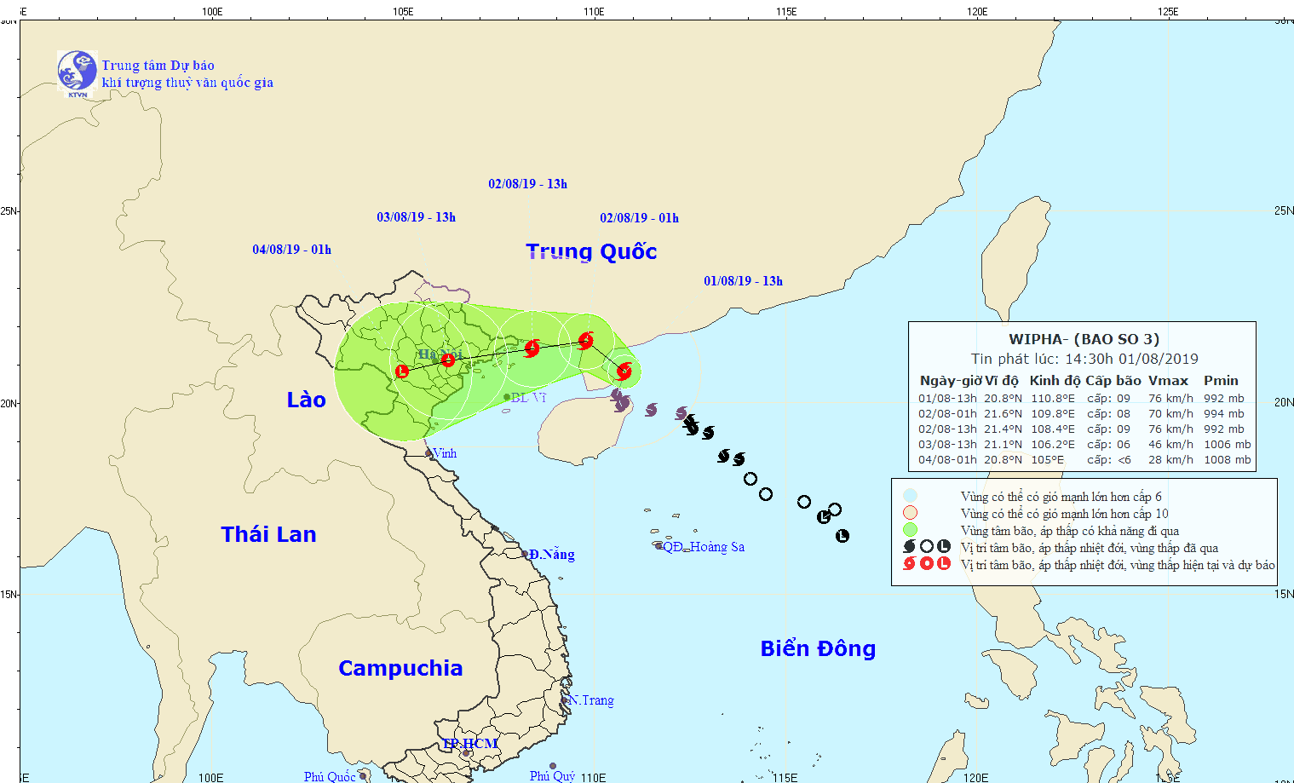Click the black hollow circle in legend
1294x783 pixels.
pos(927,547)
